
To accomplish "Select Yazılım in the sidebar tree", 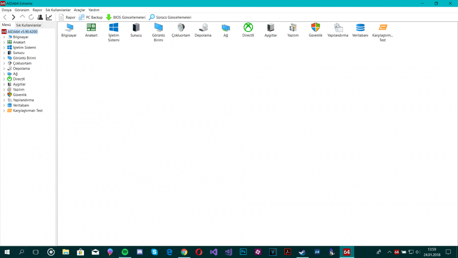I will (18, 90).
